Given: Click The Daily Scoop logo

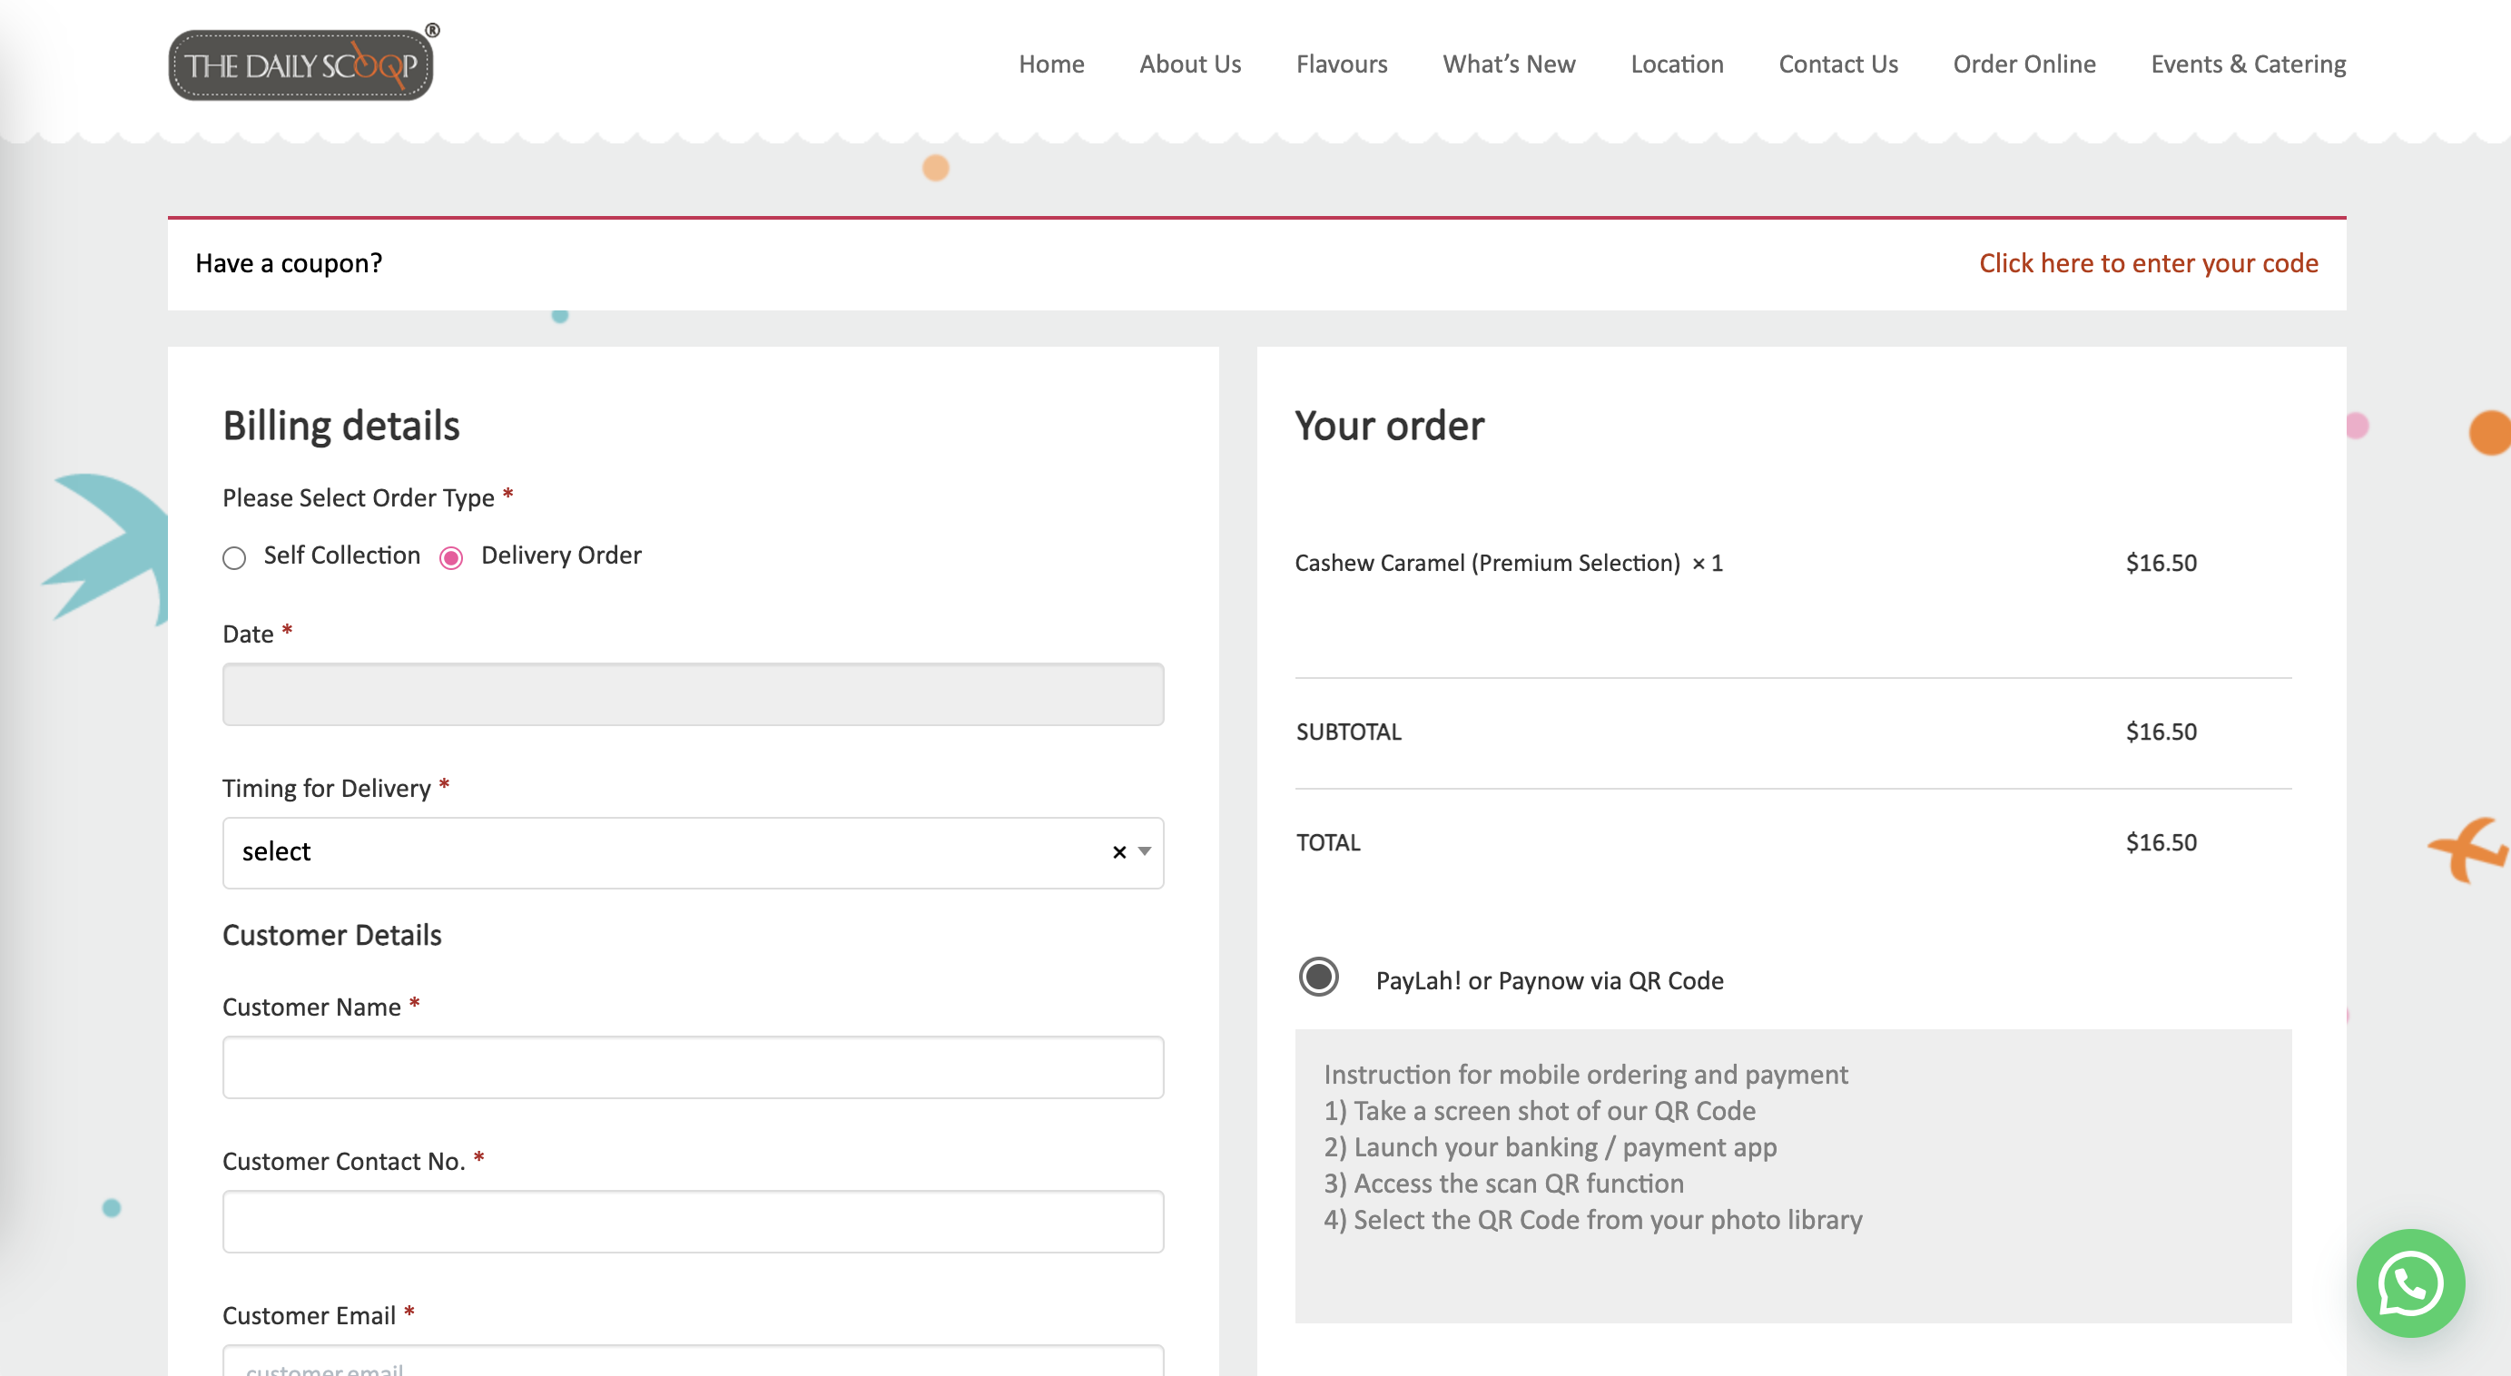Looking at the screenshot, I should pos(301,64).
